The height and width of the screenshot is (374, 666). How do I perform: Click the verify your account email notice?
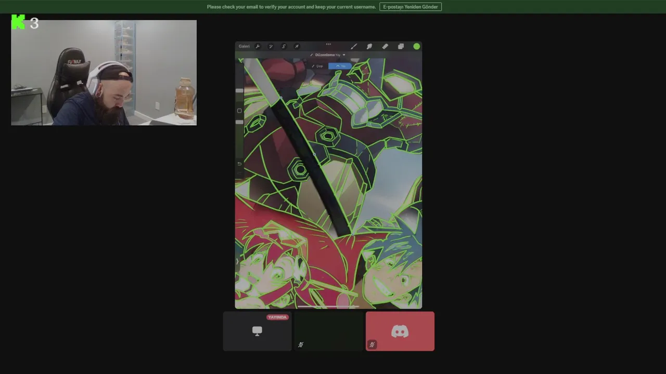(291, 7)
